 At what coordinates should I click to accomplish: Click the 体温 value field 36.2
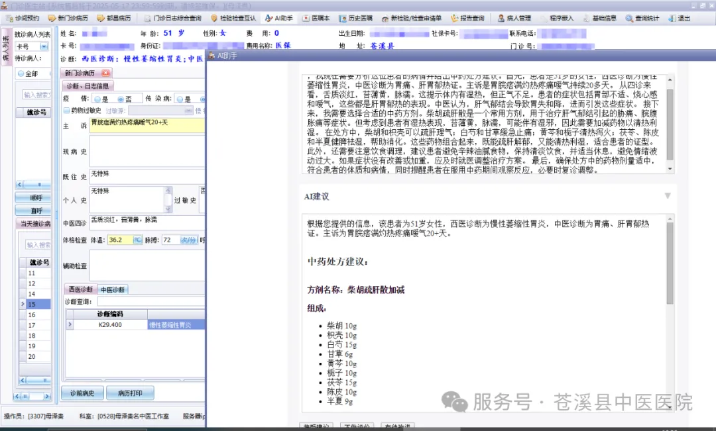(119, 240)
